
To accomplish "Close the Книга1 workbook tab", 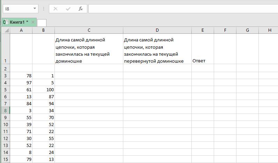I will tap(33, 22).
